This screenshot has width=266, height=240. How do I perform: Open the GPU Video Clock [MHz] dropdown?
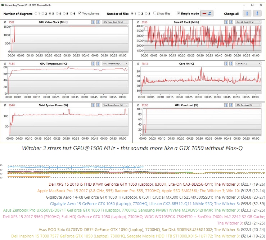[x=115, y=22]
